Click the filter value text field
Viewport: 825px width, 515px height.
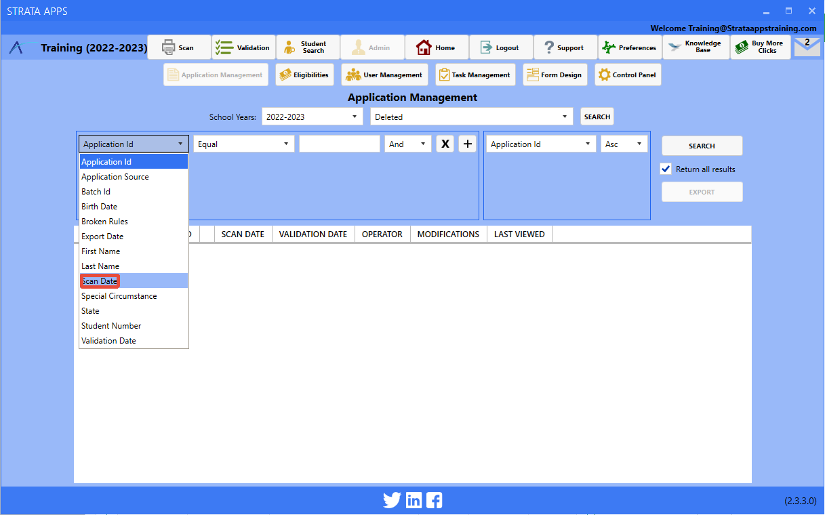point(340,144)
